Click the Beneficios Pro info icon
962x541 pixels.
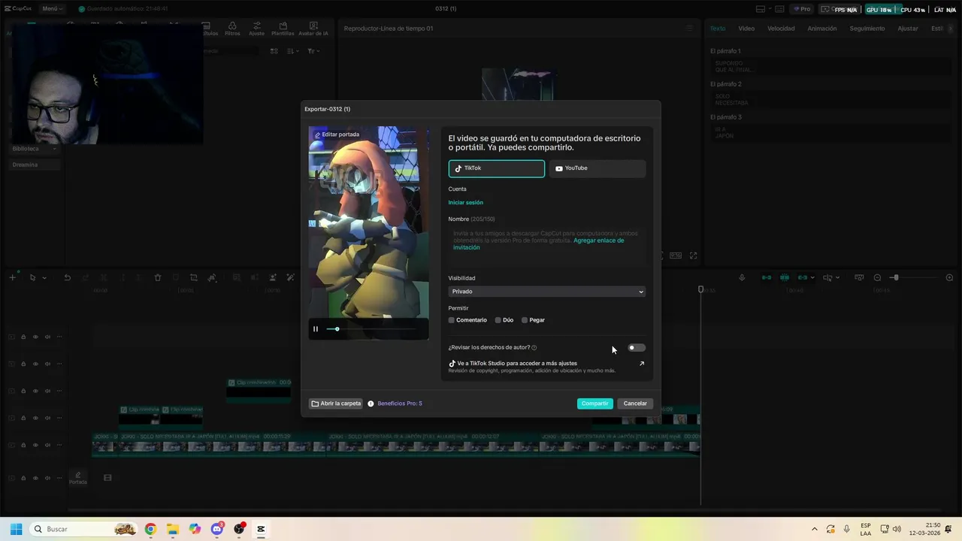coord(371,403)
